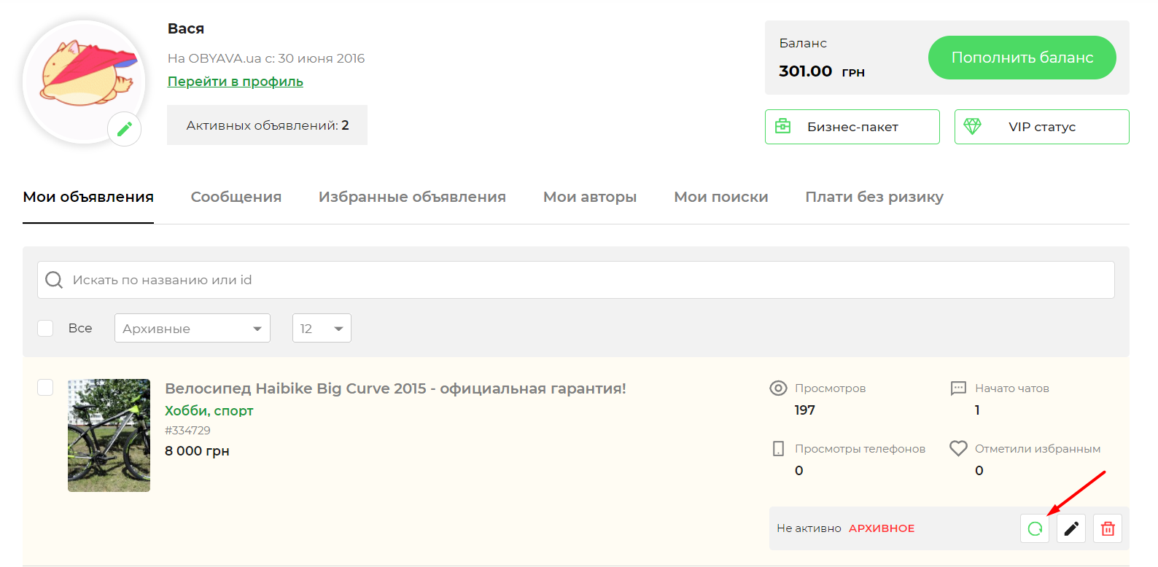Tick the Все select-all checkbox
Viewport: 1158px width, 567px height.
tap(45, 328)
